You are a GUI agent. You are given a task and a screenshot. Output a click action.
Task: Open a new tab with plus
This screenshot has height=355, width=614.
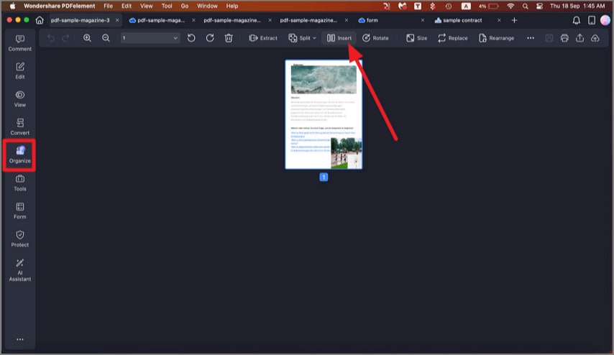pos(514,20)
